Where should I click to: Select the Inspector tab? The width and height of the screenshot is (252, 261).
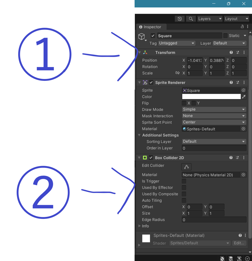pos(151,27)
